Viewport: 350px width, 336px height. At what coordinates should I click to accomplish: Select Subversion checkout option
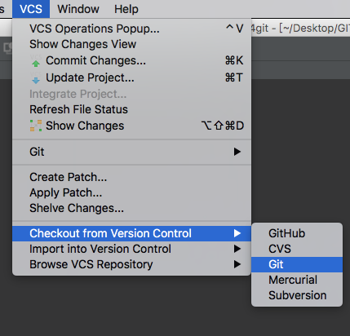(x=297, y=295)
